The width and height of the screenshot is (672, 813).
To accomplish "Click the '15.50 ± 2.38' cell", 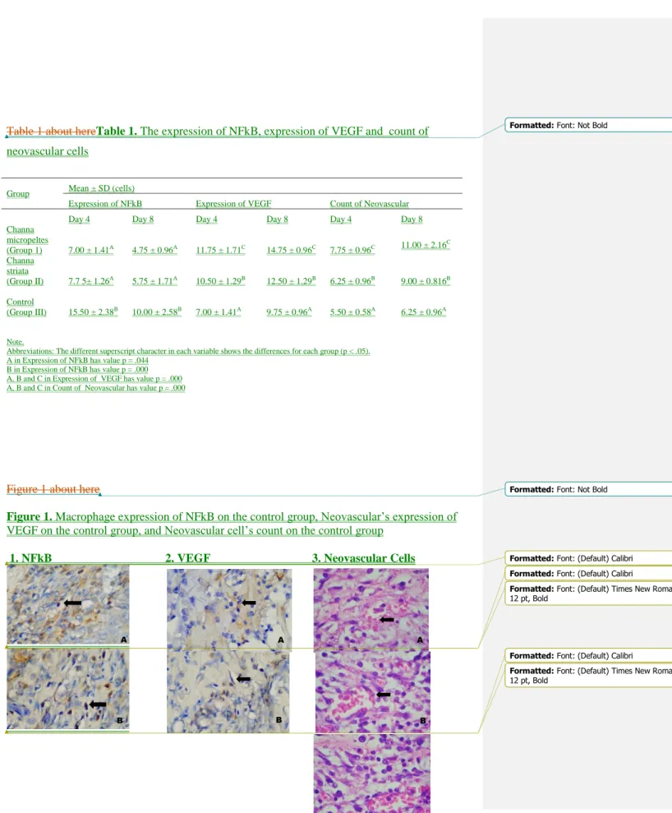I will pos(94,312).
